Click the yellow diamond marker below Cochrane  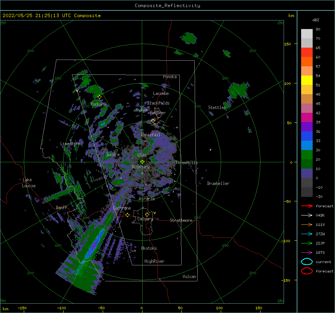128,215
